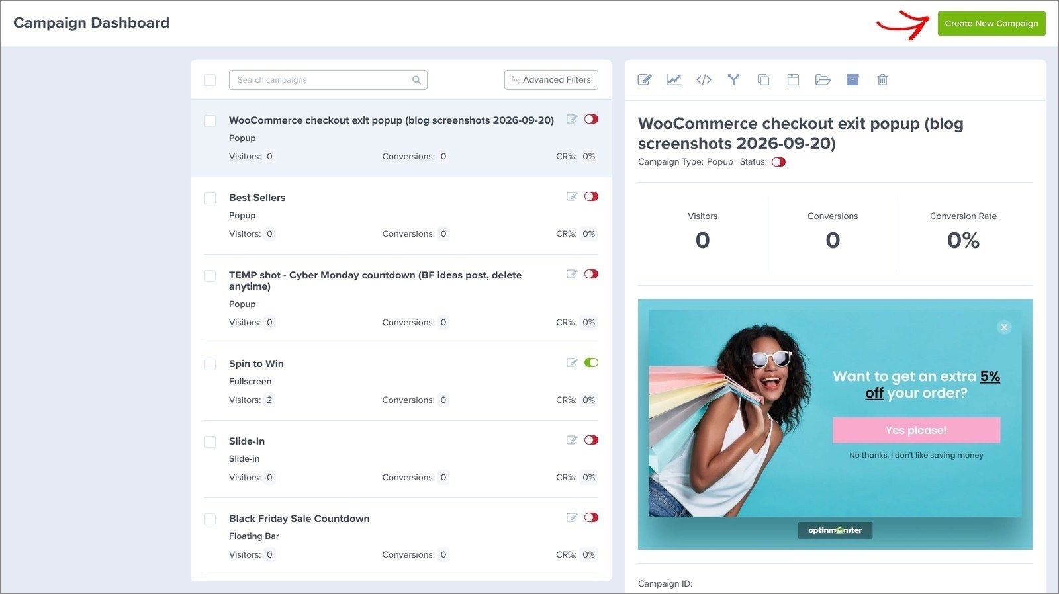Click edit icon for Best Sellers campaign

tap(572, 196)
